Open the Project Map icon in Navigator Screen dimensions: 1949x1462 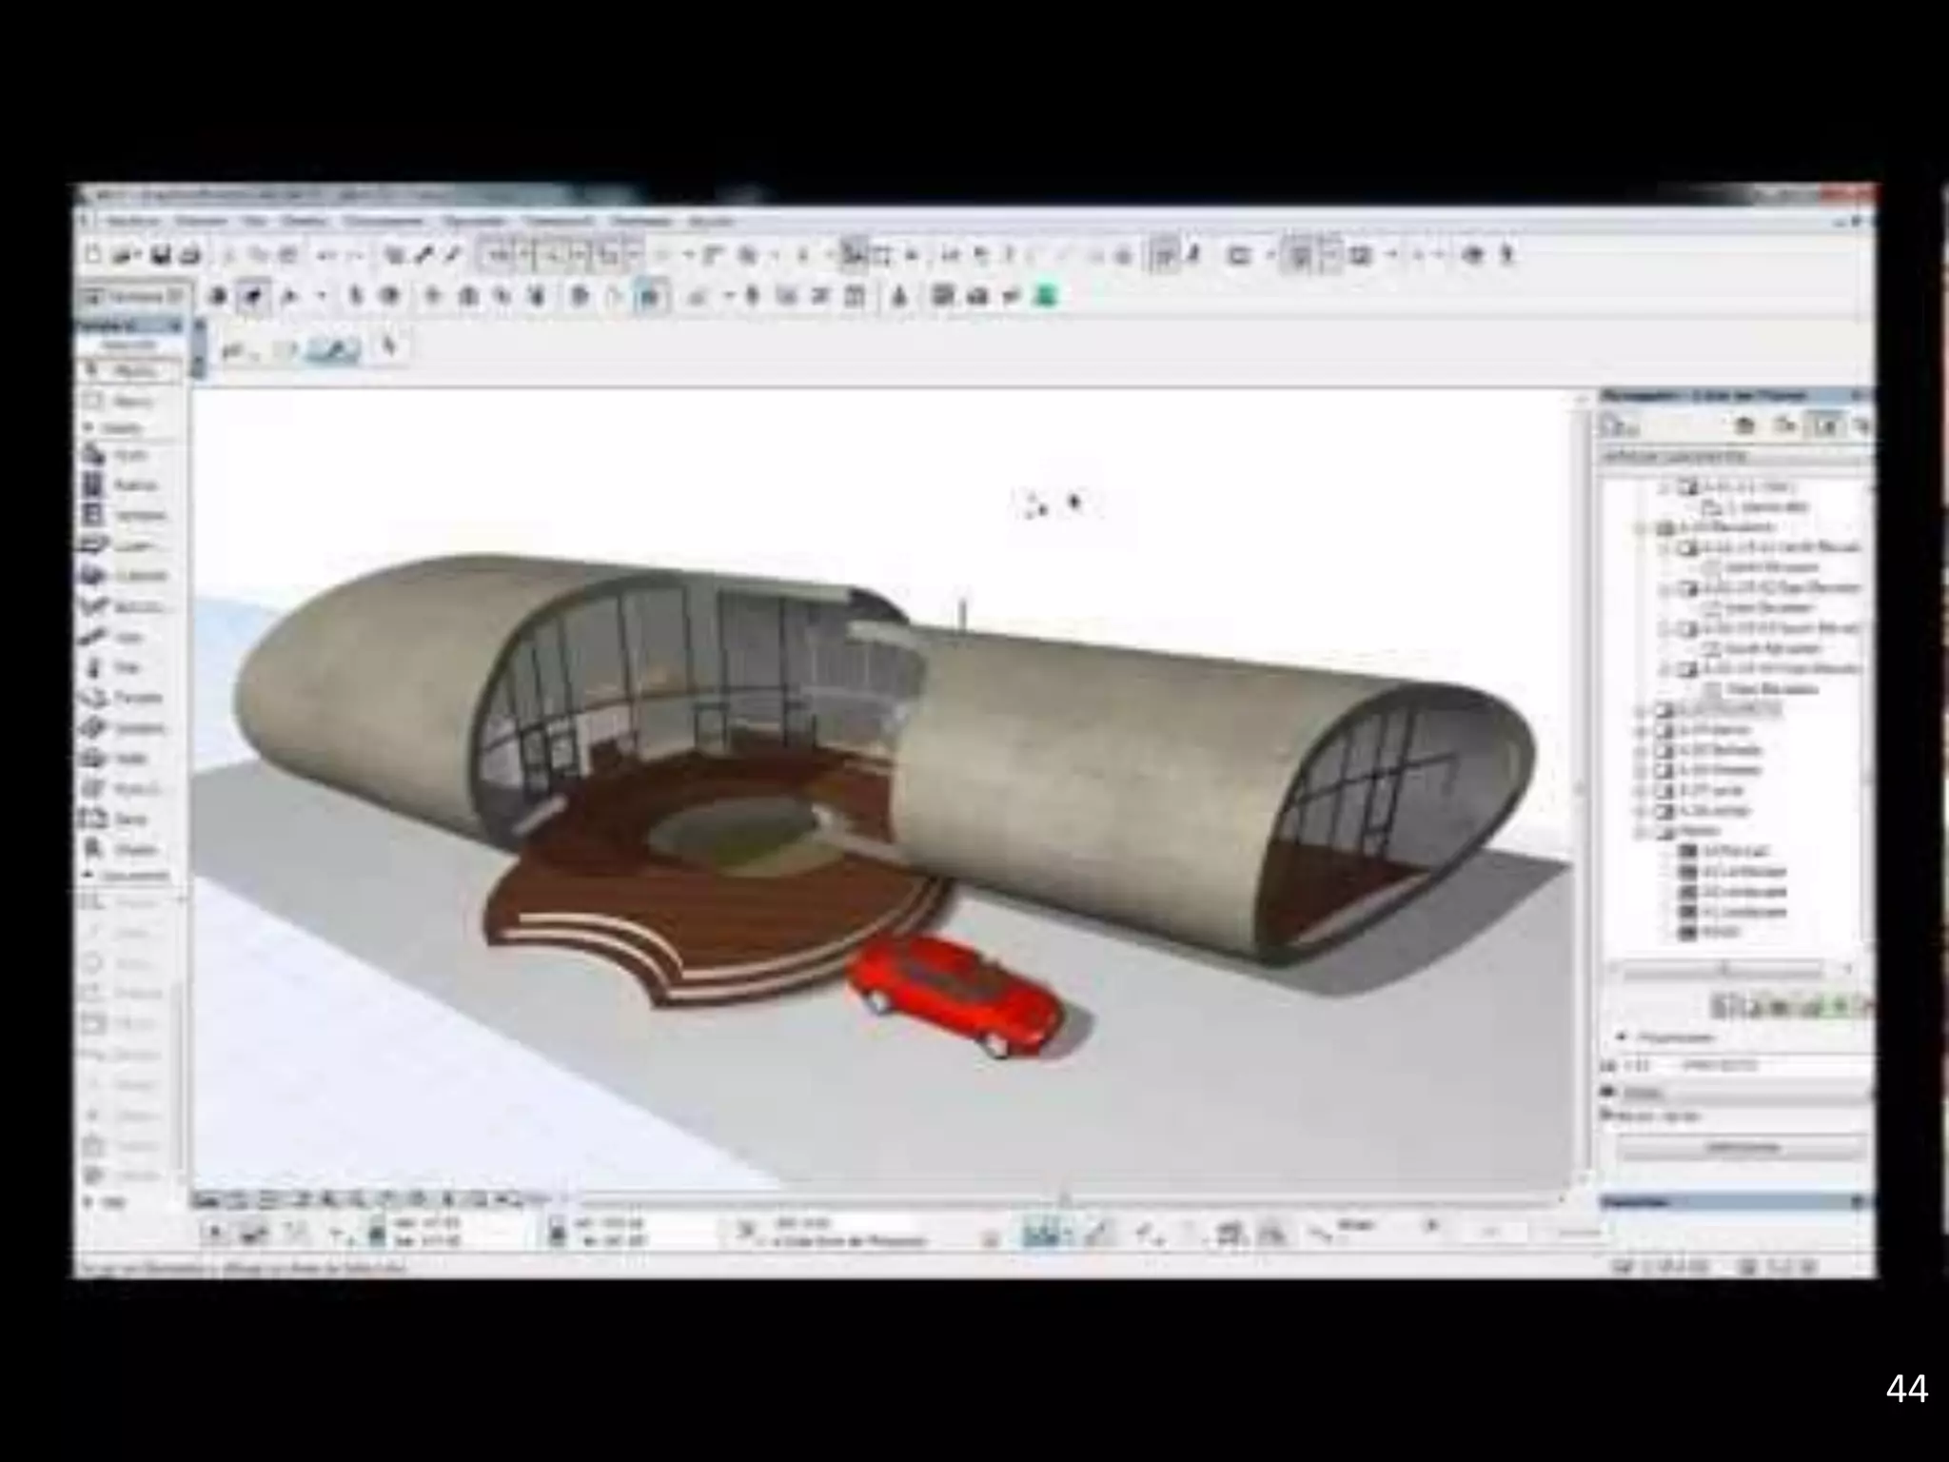(x=1744, y=426)
